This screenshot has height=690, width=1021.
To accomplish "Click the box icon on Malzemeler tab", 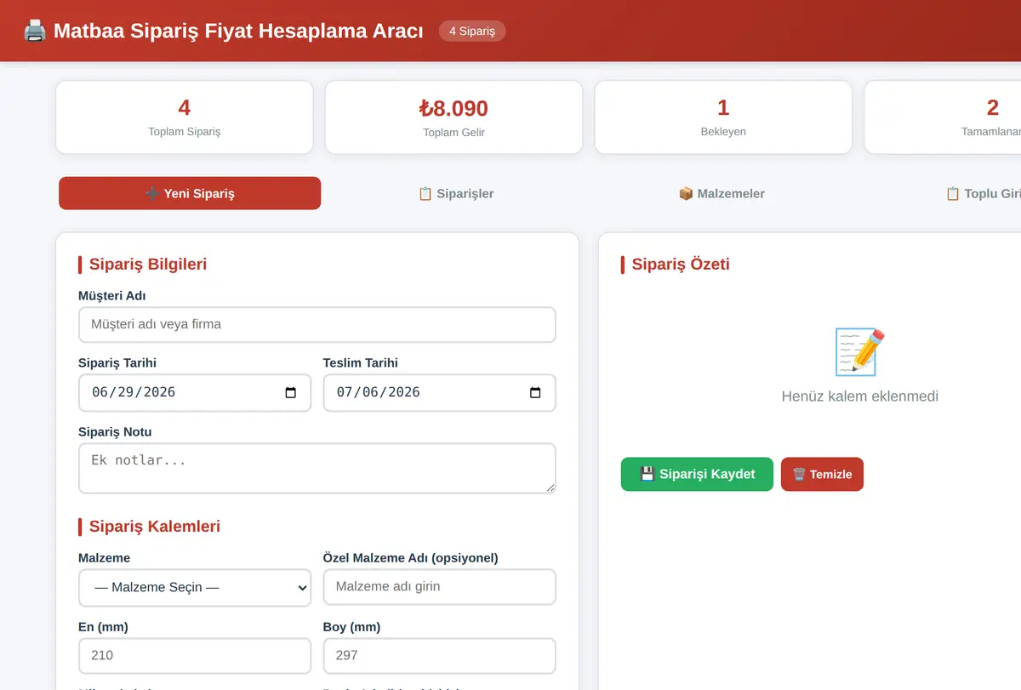I will pyautogui.click(x=686, y=193).
